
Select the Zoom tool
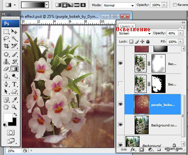pyautogui.click(x=14, y=107)
